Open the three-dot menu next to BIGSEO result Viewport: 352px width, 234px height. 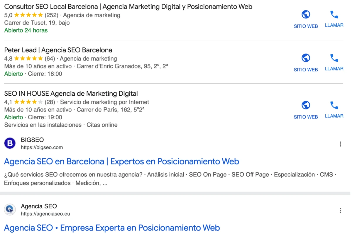point(340,144)
